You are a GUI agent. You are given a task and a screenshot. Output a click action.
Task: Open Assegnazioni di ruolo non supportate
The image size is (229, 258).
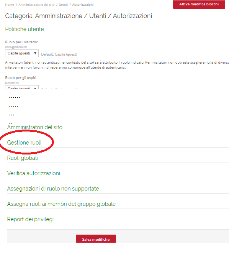[x=53, y=189]
